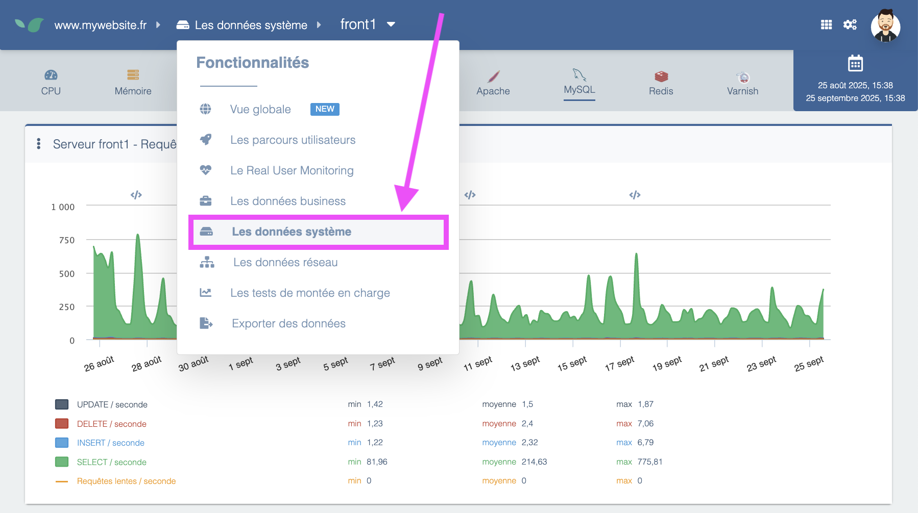The width and height of the screenshot is (918, 513).
Task: Open the calendar date range picker
Action: click(855, 64)
